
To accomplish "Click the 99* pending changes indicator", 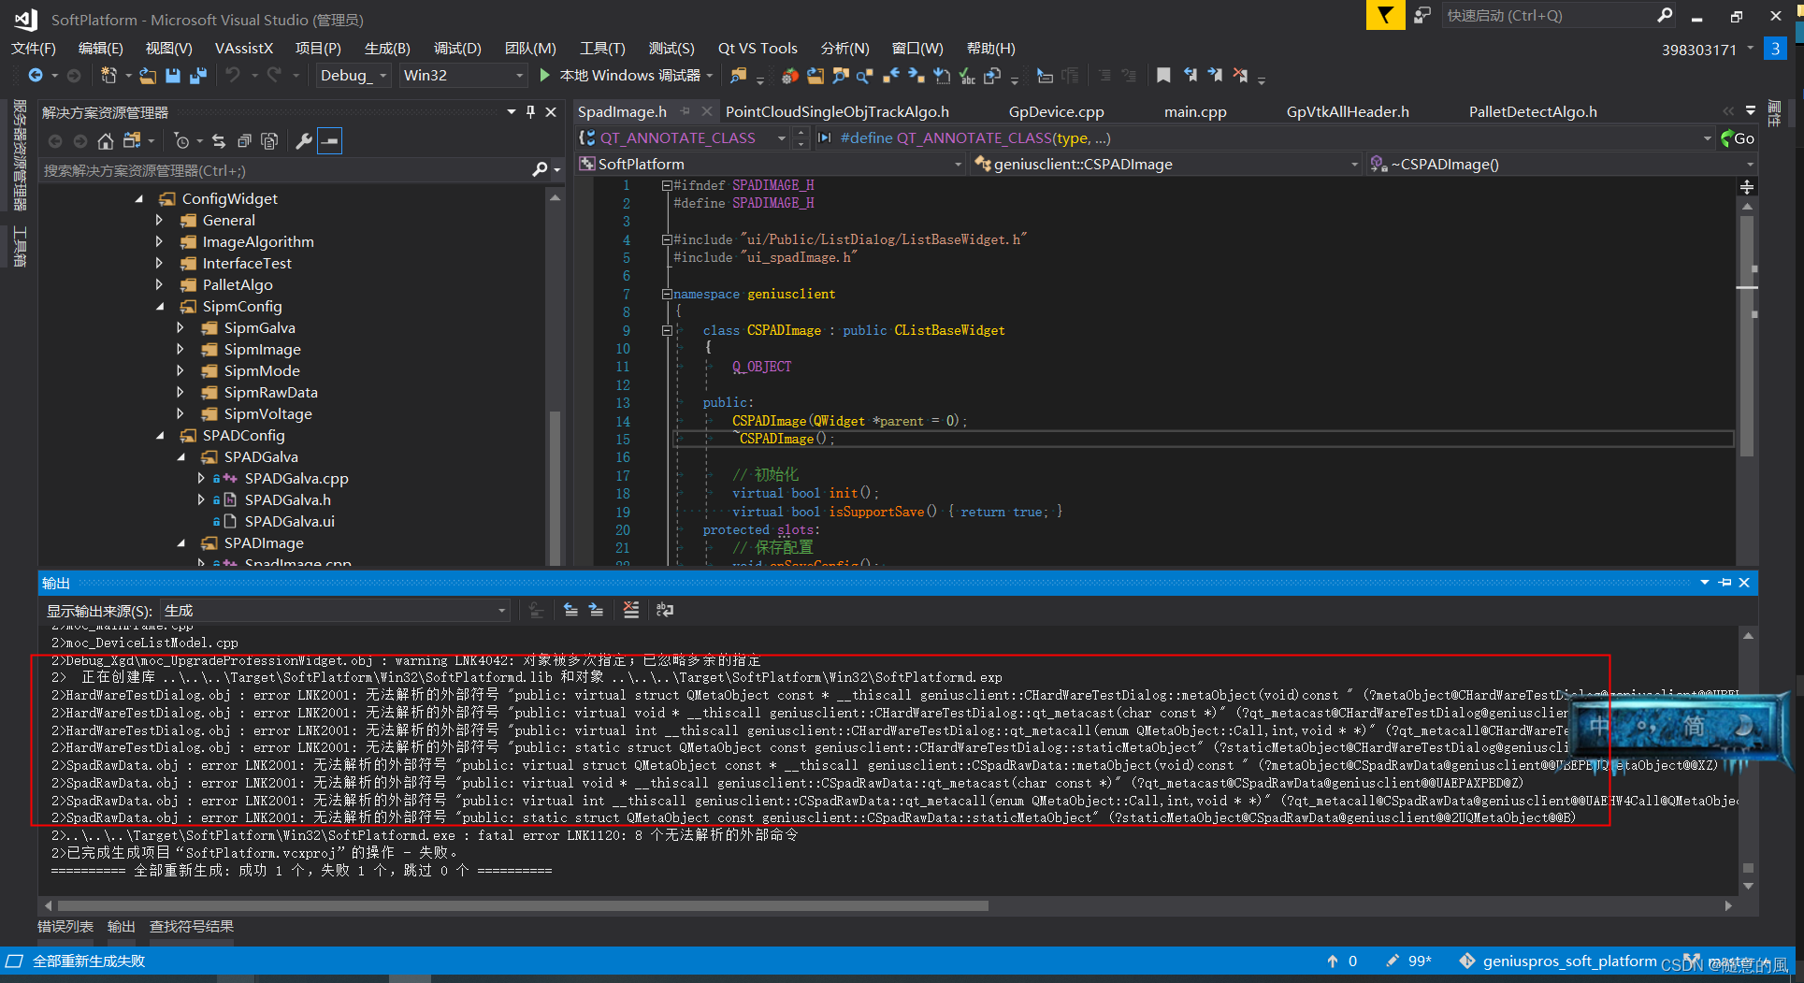I will (x=1409, y=961).
